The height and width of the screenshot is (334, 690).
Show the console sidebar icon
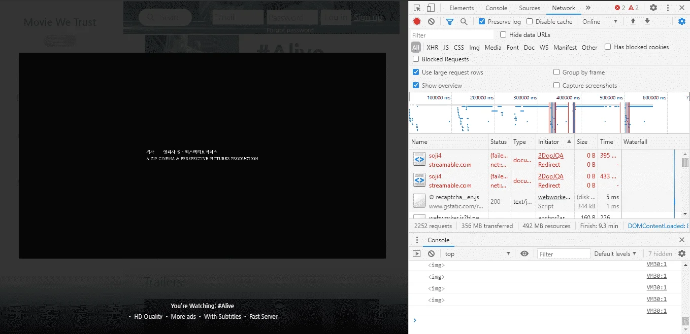click(x=417, y=253)
